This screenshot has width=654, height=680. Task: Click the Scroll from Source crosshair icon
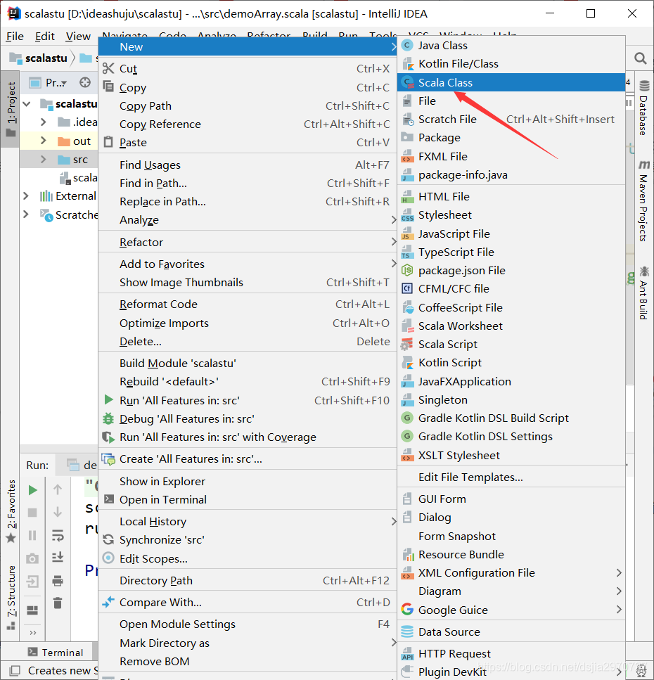pos(85,82)
